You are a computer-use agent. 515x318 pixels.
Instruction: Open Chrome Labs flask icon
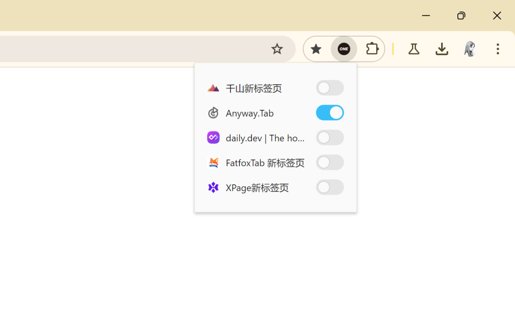click(x=413, y=49)
